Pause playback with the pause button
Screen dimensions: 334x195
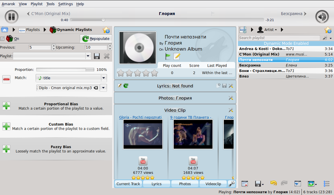12,17
